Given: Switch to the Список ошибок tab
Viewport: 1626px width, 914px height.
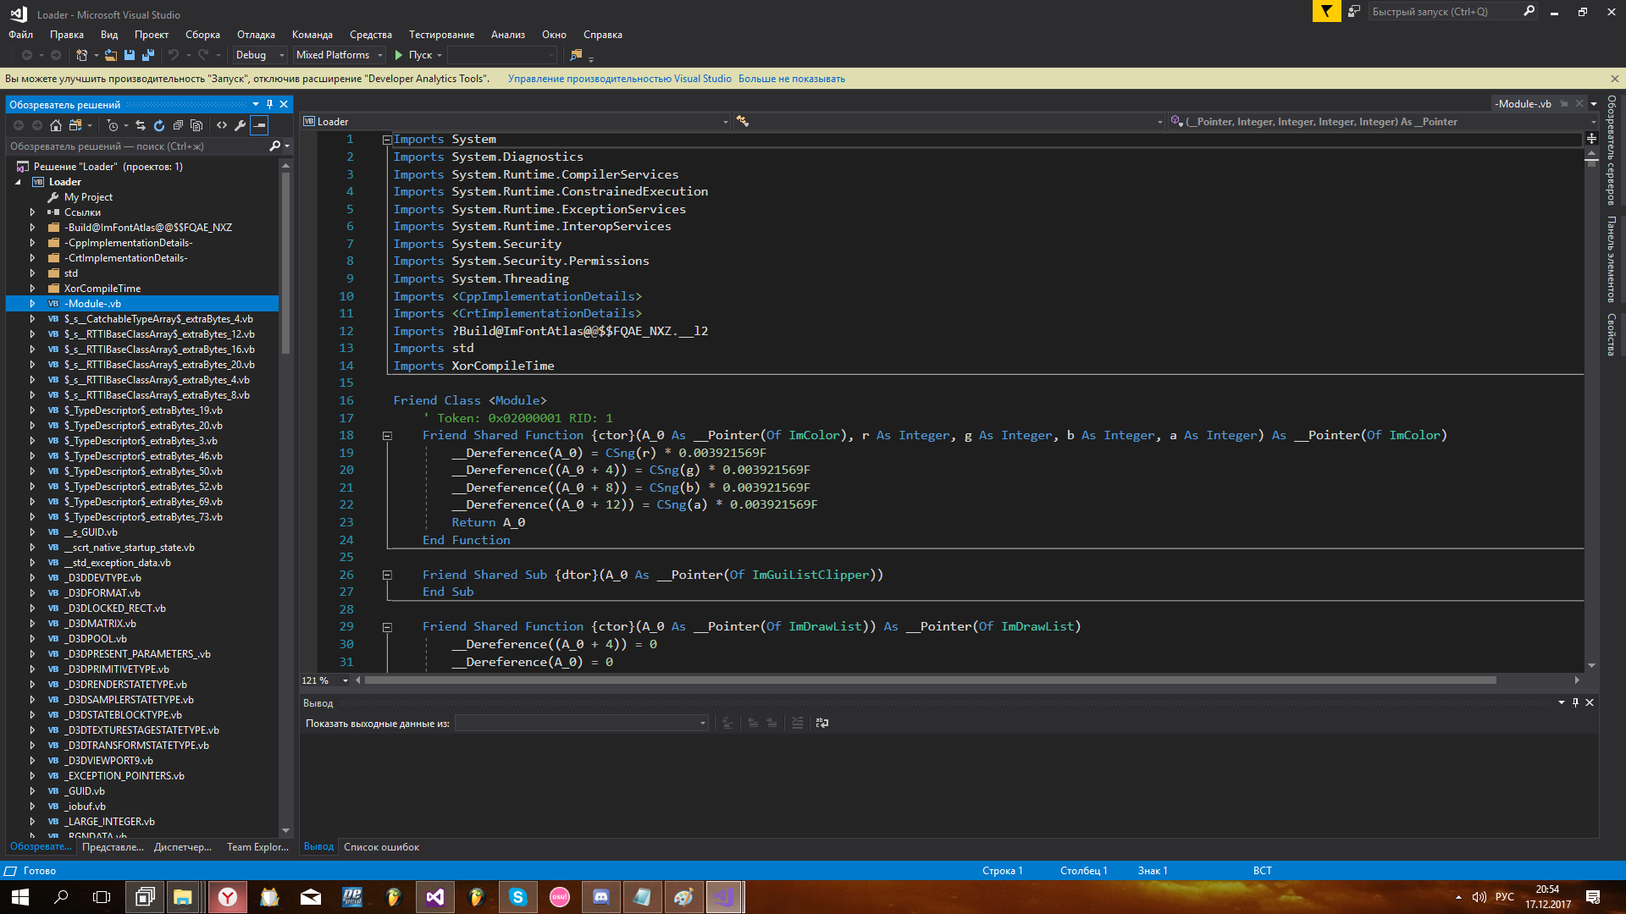Looking at the screenshot, I should (x=381, y=847).
